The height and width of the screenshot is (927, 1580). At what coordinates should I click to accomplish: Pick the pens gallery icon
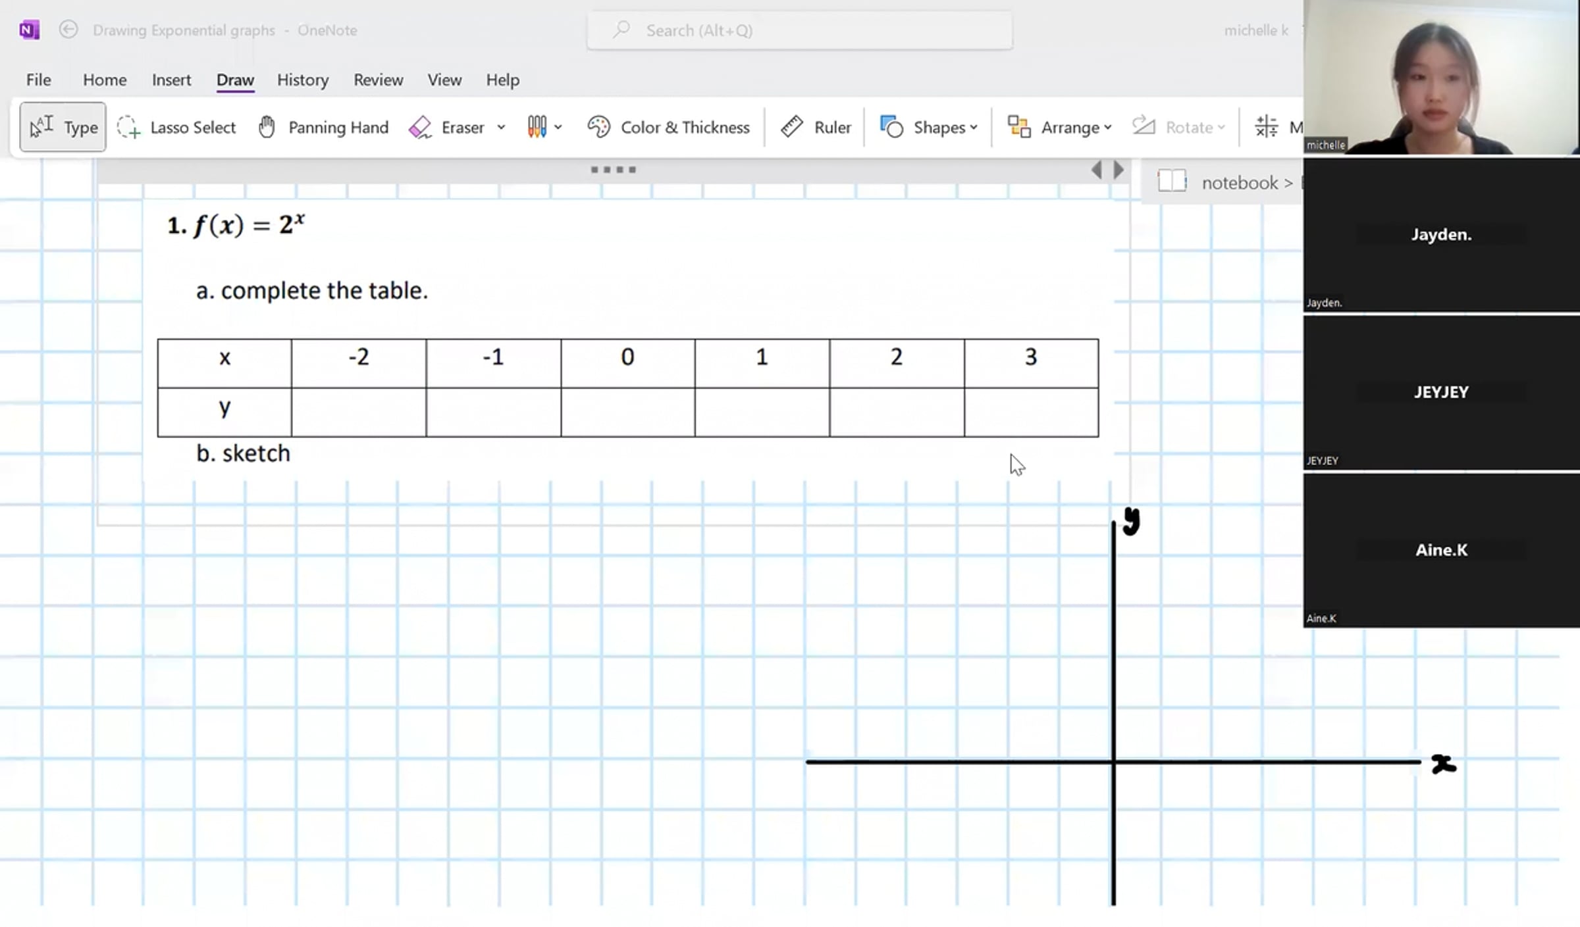[537, 127]
